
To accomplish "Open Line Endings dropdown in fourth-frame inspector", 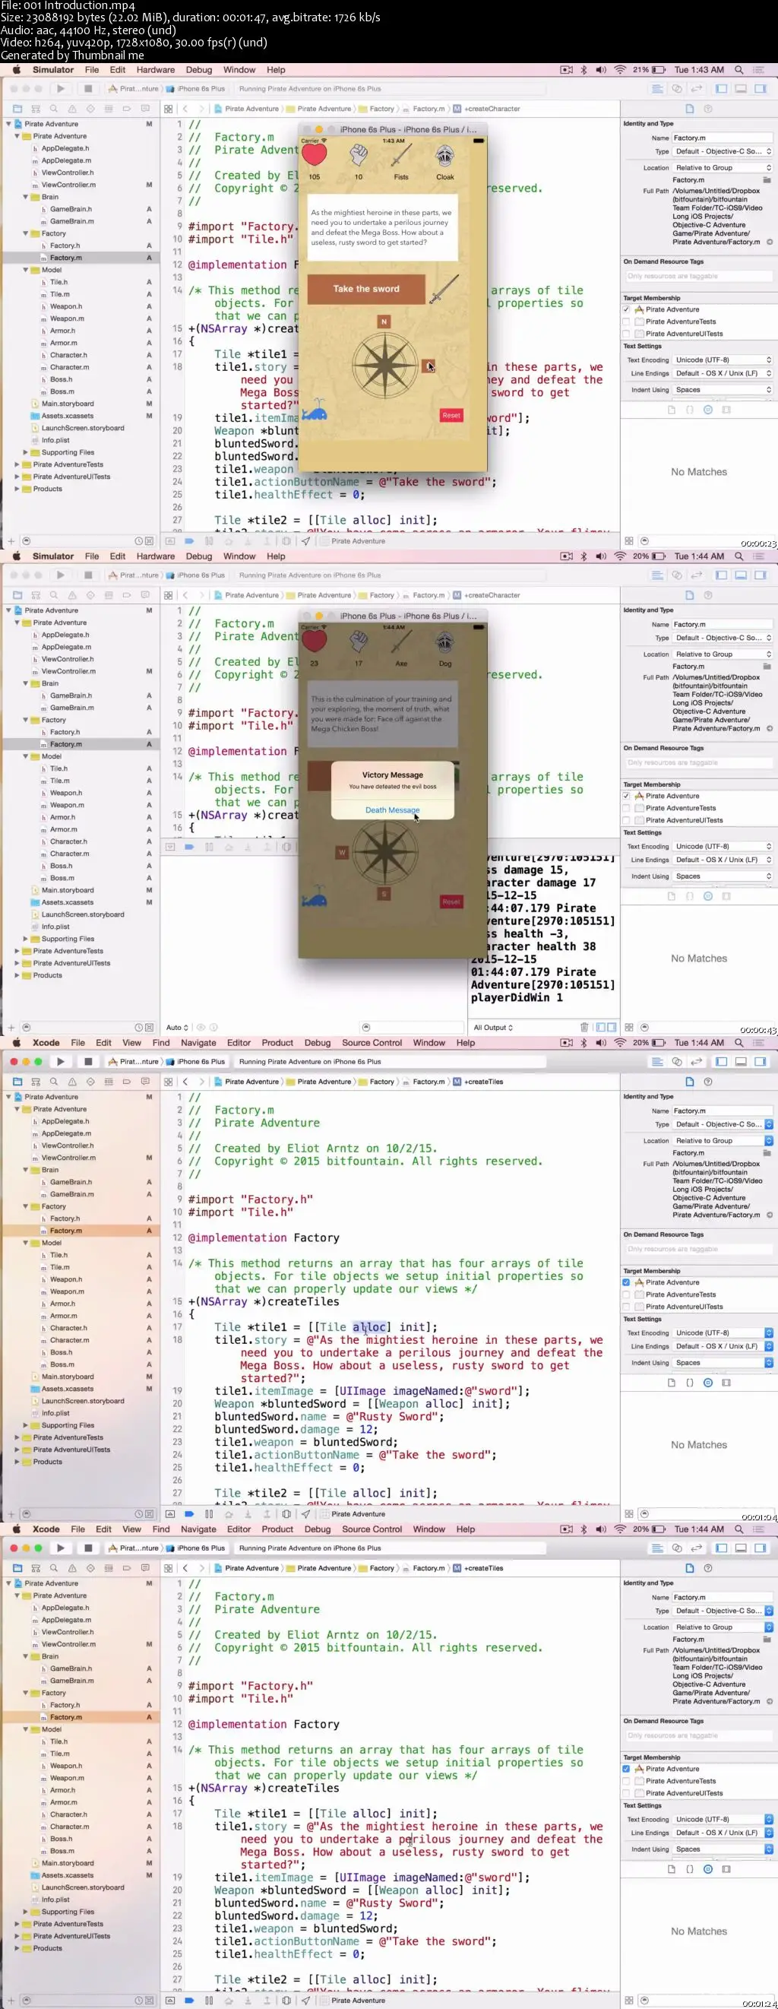I will point(723,1833).
